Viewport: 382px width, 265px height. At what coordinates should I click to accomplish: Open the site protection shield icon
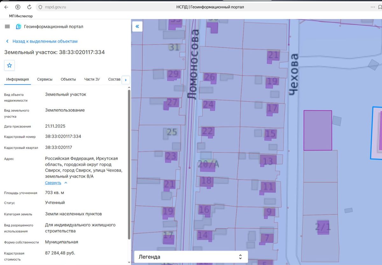coord(40,7)
